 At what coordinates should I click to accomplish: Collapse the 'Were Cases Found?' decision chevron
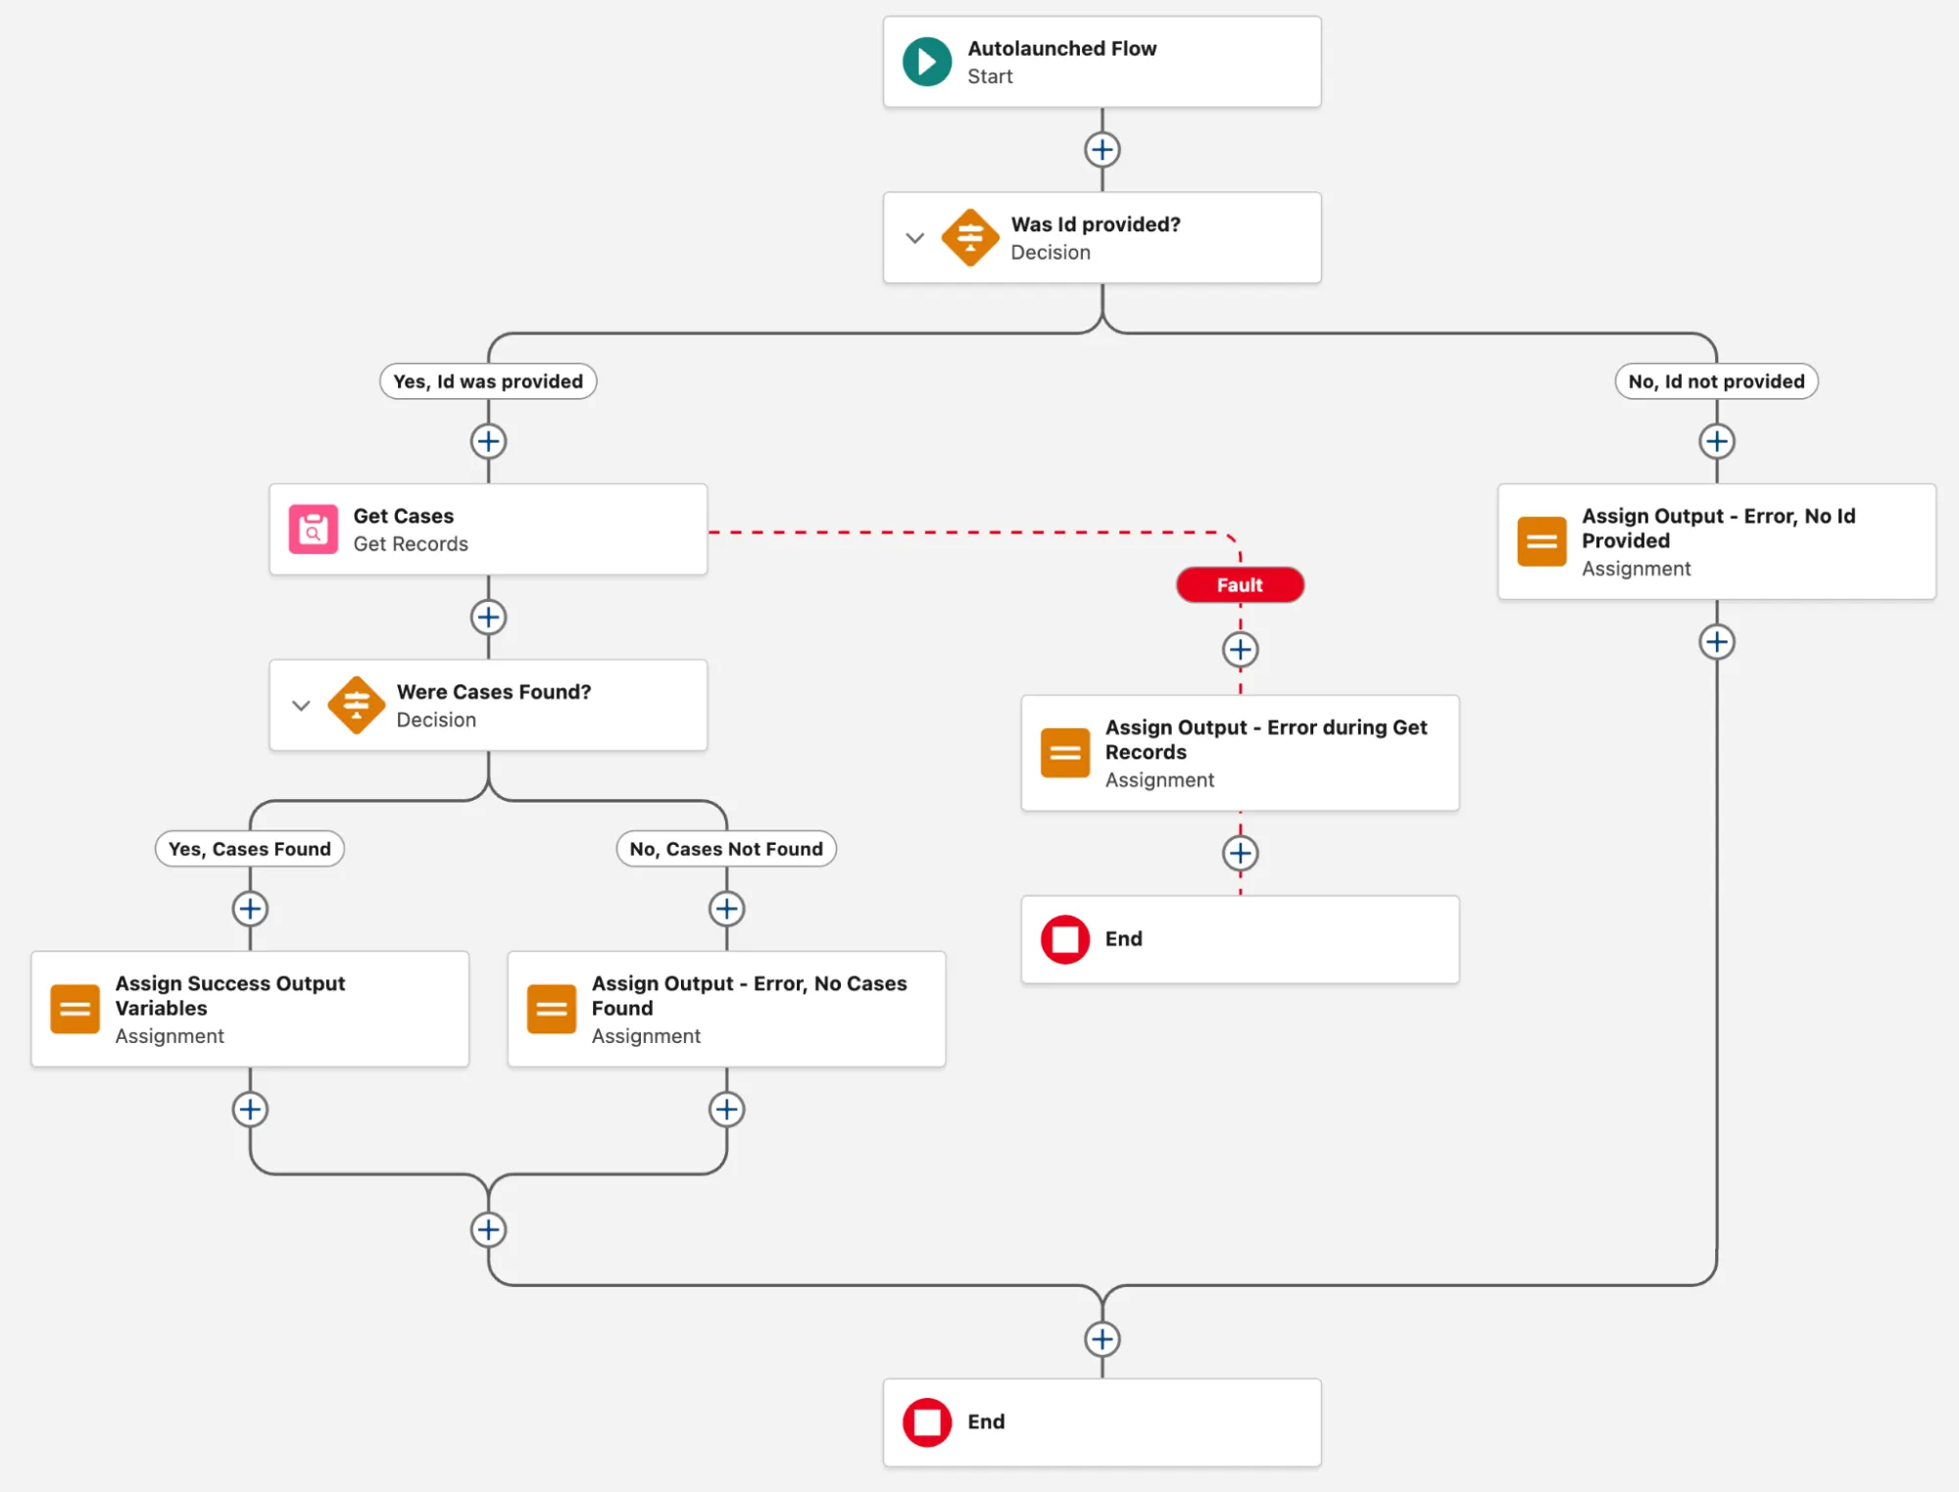point(301,706)
